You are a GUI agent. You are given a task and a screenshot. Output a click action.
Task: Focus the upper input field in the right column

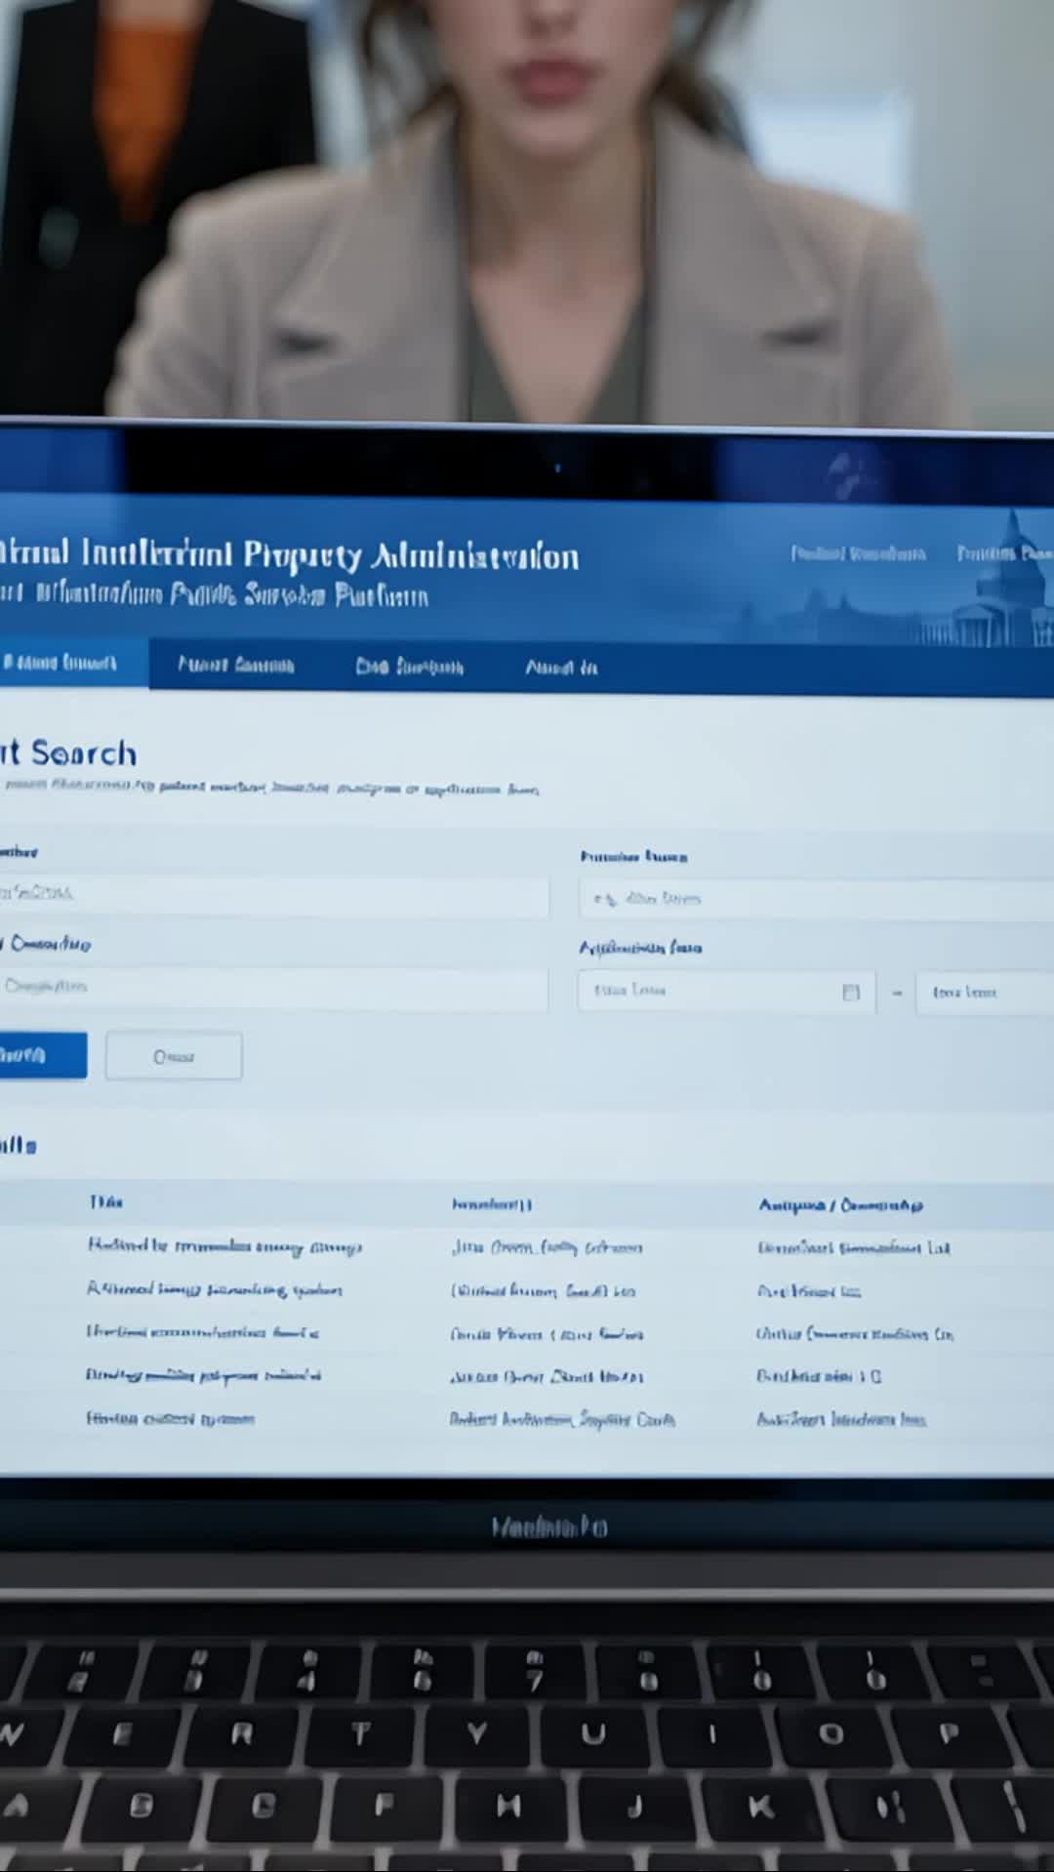click(x=816, y=899)
